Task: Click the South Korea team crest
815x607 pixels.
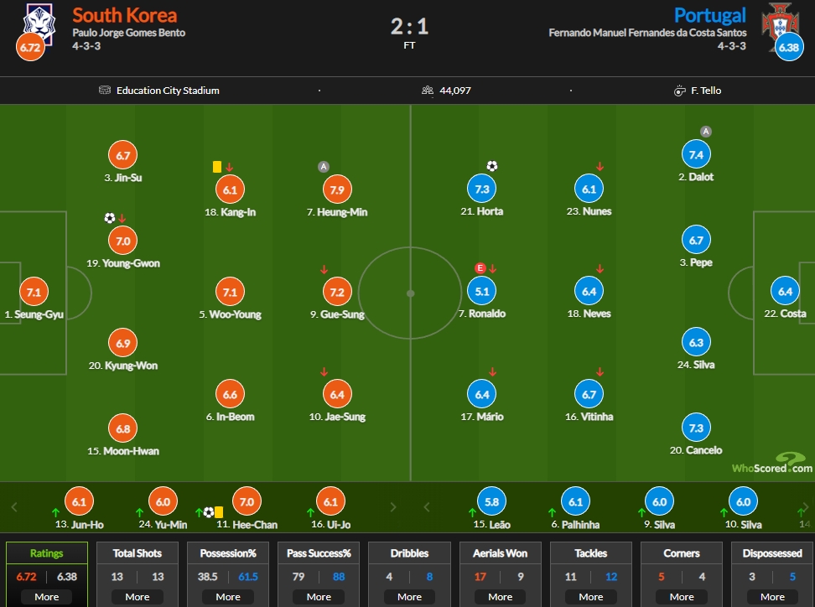Action: (39, 24)
